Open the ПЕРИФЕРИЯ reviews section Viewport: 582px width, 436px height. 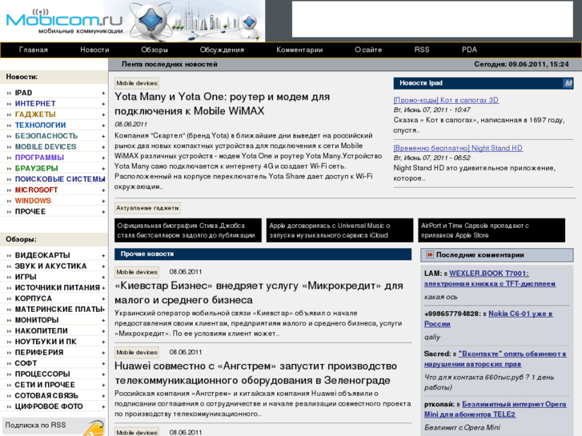(x=39, y=352)
